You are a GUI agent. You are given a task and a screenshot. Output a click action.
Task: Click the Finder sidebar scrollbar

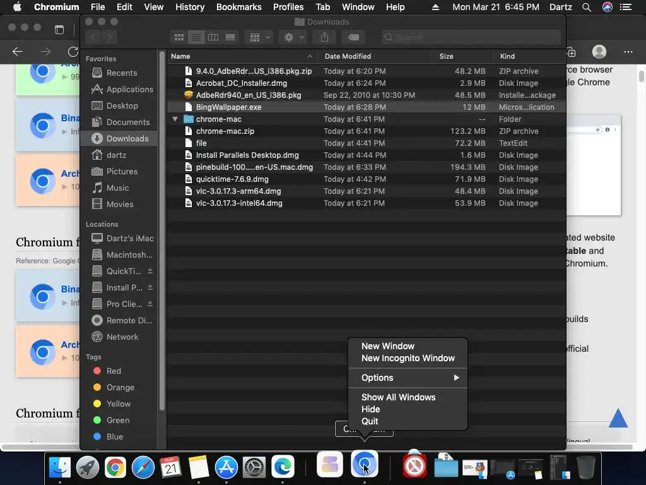(162, 231)
